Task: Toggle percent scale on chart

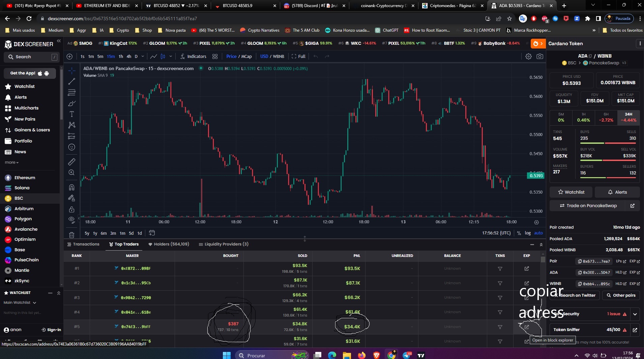Action: coord(519,233)
